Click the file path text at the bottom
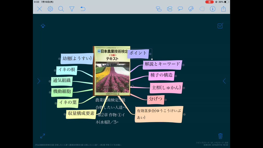Screen dimensions: 263x148 (78, 145)
